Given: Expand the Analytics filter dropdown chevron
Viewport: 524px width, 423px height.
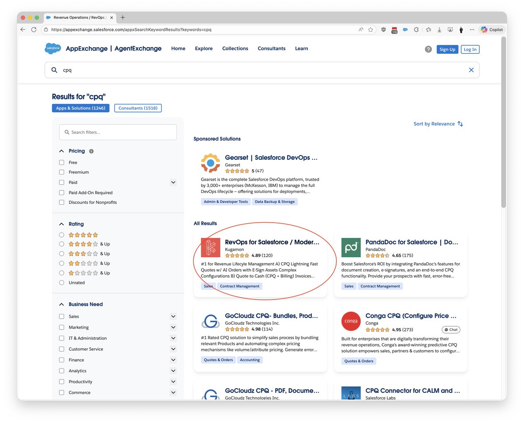Looking at the screenshot, I should tap(173, 371).
